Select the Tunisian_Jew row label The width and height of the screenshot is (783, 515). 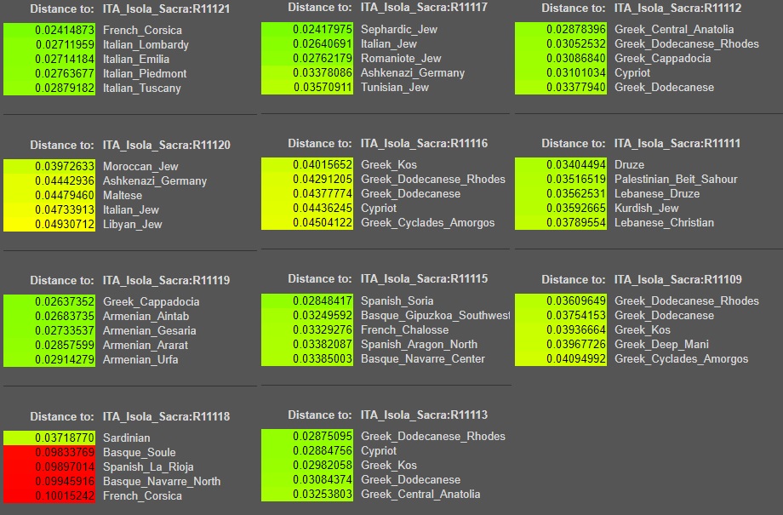point(395,88)
